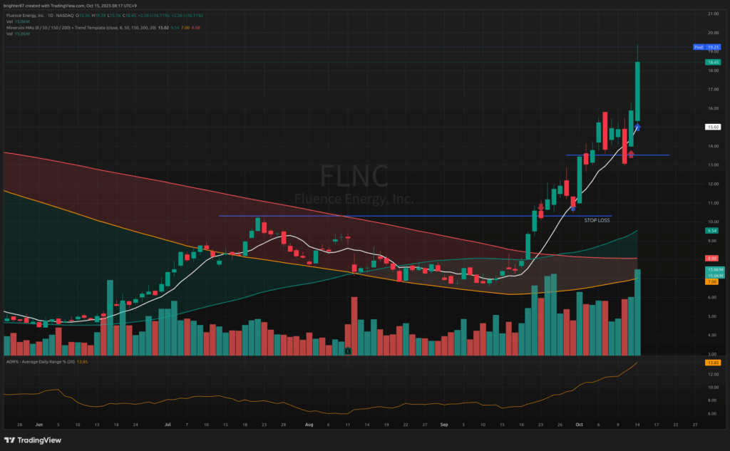Click the STOP LOSS text annotation
Screen dimensions: 730x451
pyautogui.click(x=596, y=221)
